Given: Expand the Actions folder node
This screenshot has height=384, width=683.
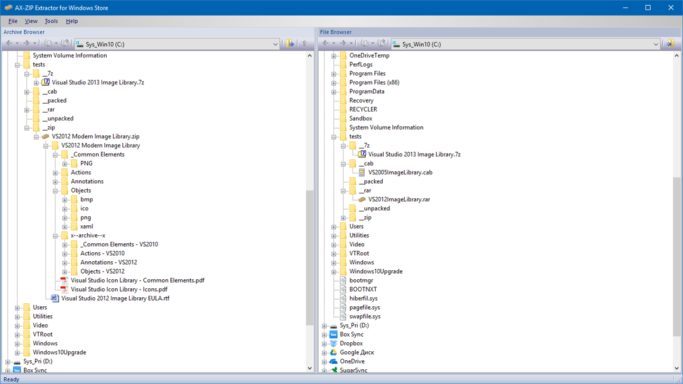Looking at the screenshot, I should click(55, 173).
